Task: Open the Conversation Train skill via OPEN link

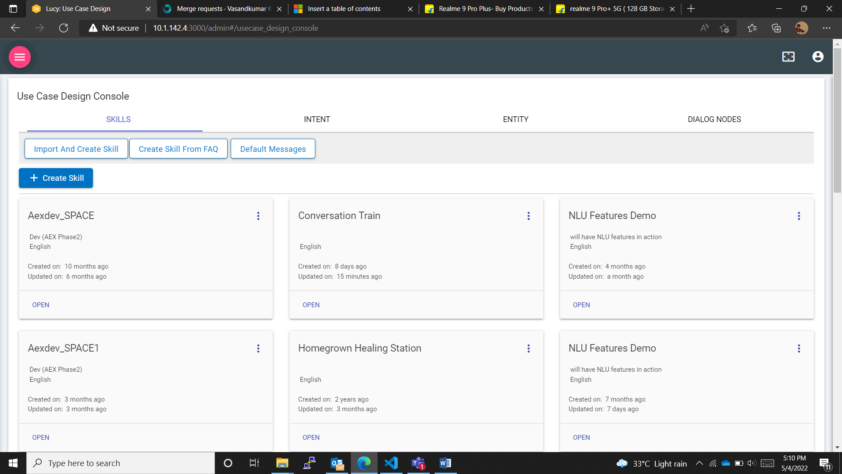Action: click(x=311, y=305)
